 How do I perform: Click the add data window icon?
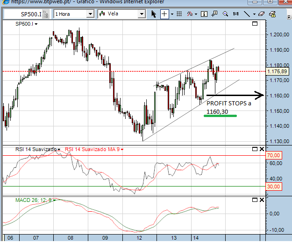click(x=214, y=14)
